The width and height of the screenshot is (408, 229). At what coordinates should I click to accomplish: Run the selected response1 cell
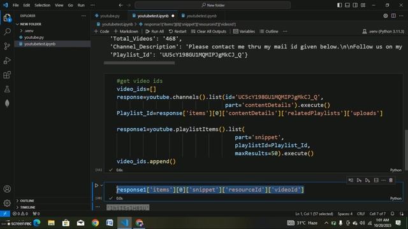(96, 185)
